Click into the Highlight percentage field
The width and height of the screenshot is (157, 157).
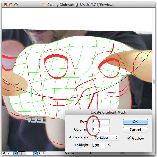(x=99, y=145)
